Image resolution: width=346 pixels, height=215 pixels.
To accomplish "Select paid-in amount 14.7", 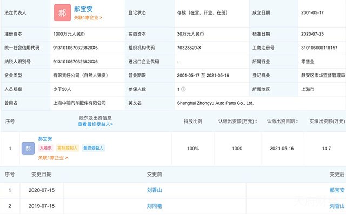I will pos(327,149).
